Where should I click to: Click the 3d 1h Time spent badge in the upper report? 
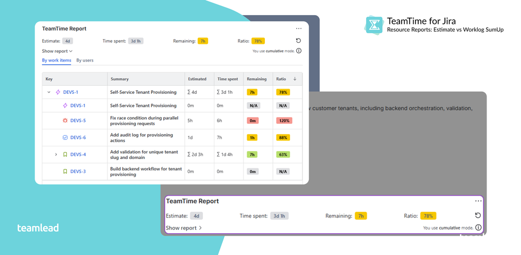136,41
